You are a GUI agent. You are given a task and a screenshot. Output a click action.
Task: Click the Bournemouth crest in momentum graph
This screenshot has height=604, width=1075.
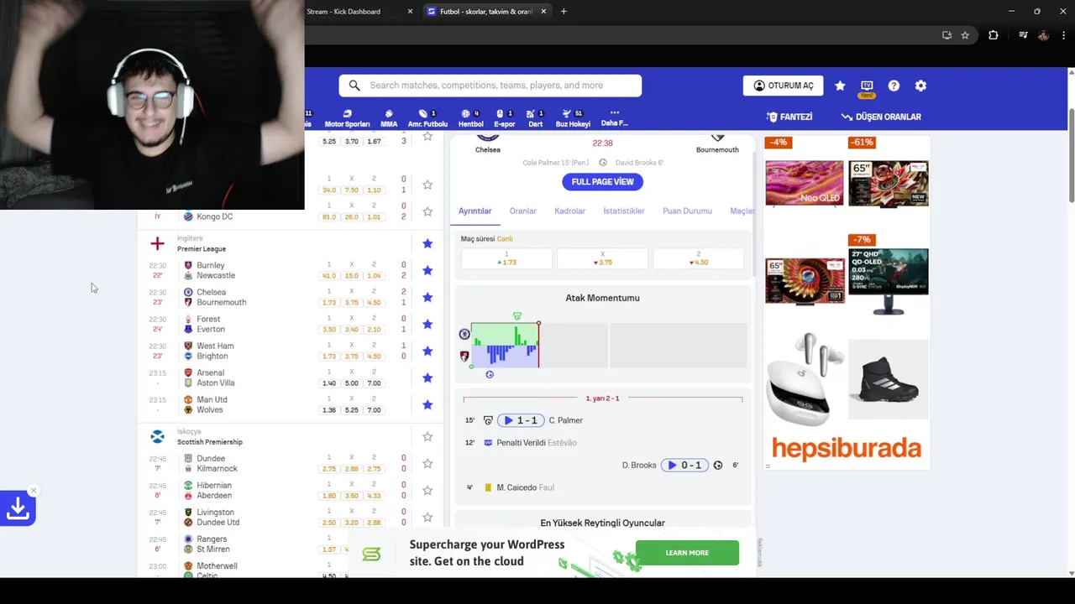(x=464, y=357)
